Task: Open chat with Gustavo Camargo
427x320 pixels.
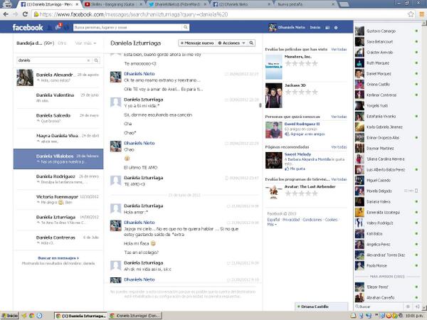Action: tap(387, 31)
